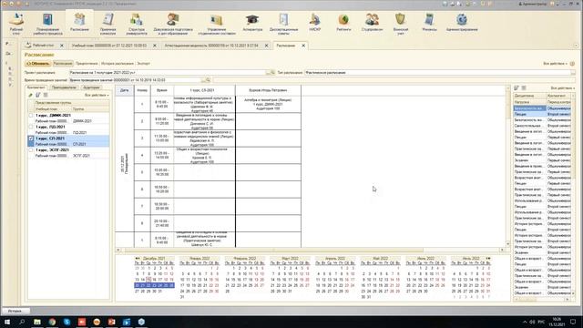Tick checkbox for 1 курс, ЭСПГ-2021
Viewport: 583px width, 328px height.
31,149
